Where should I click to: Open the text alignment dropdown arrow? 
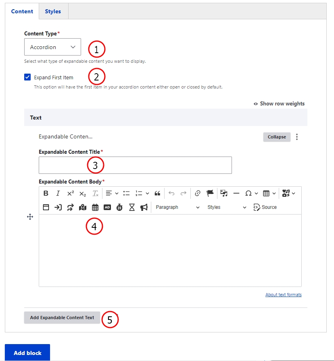pyautogui.click(x=117, y=194)
